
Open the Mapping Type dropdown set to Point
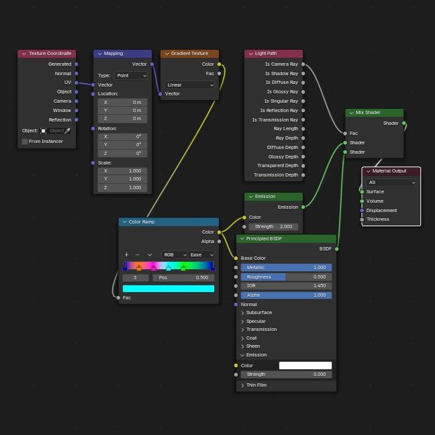(131, 76)
